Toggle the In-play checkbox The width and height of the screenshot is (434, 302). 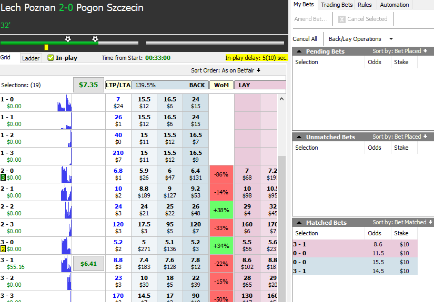click(x=51, y=58)
